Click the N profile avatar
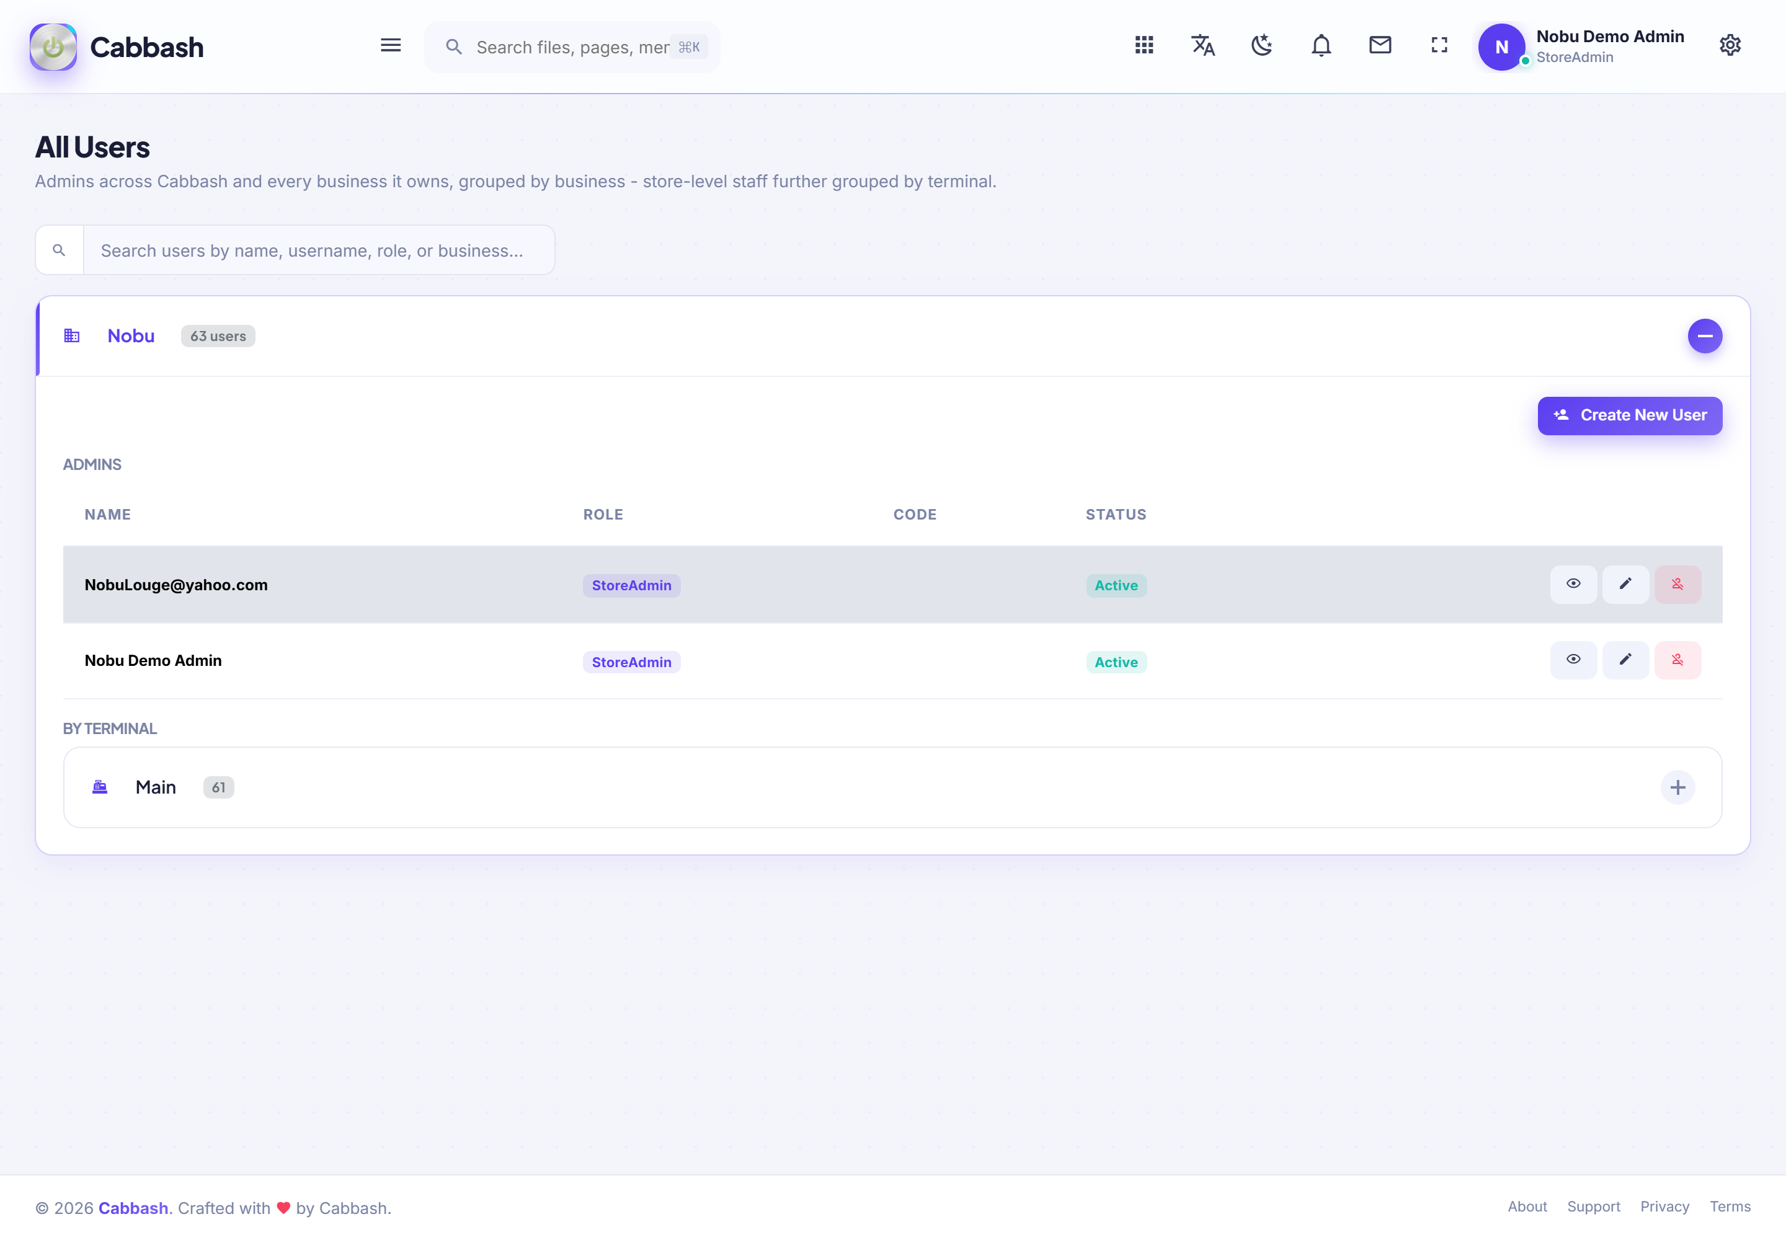 click(1501, 46)
